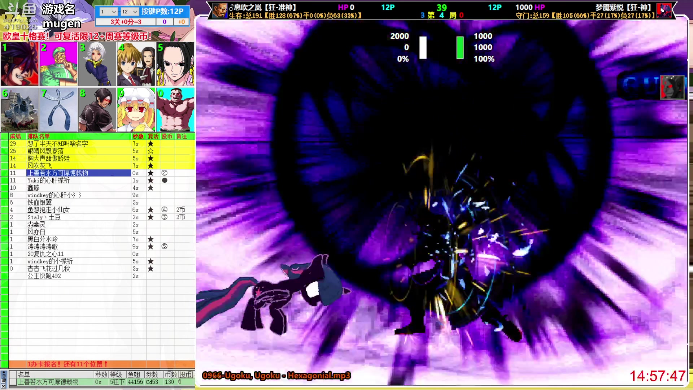Click revive star for 想了半天不知叫啥名字

[151, 144]
